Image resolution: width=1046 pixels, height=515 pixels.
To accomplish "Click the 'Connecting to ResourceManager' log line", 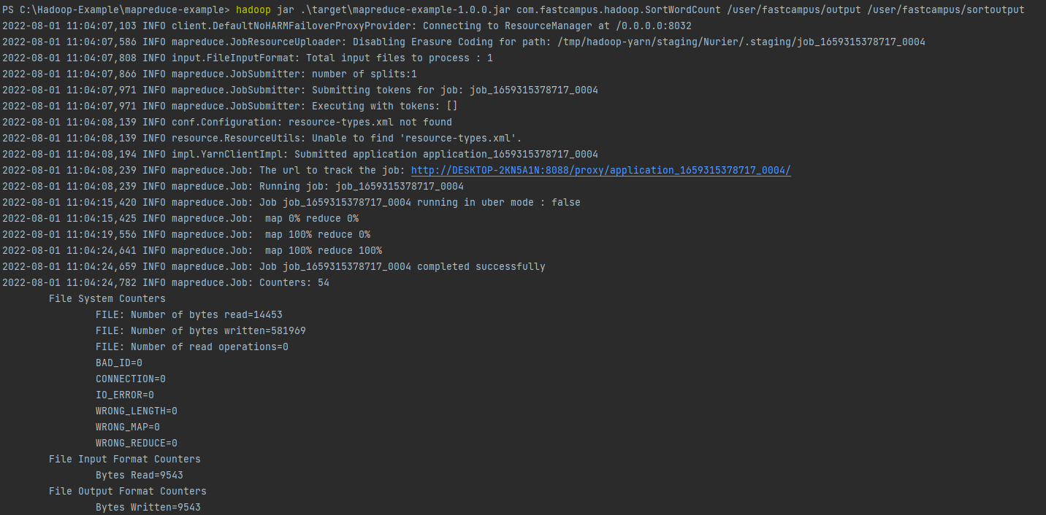I will pyautogui.click(x=347, y=26).
